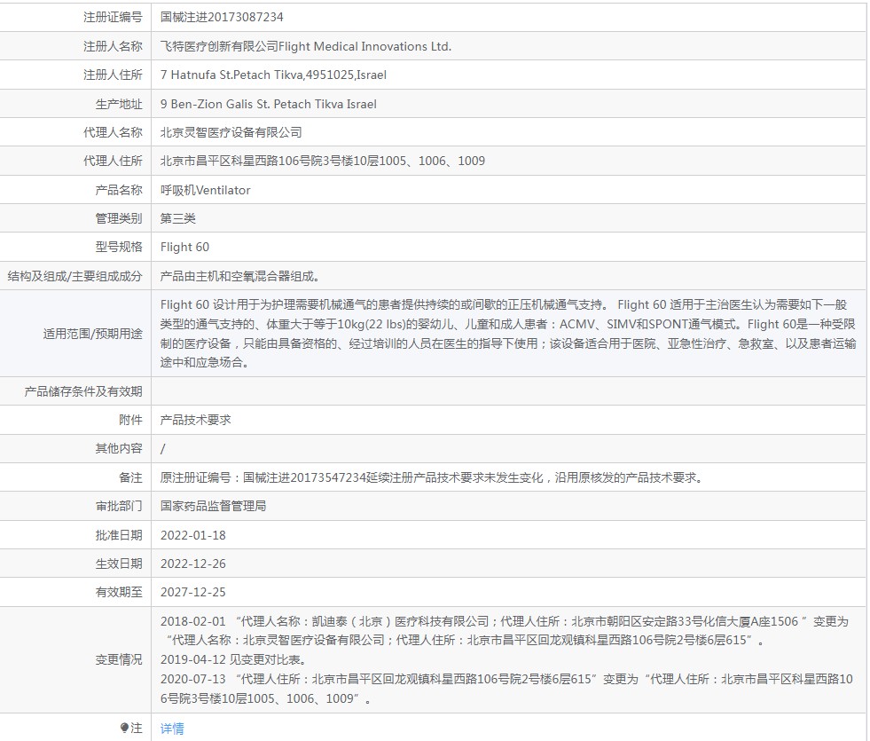This screenshot has width=870, height=741.
Task: Click the 审批部门 field label
Action: click(x=119, y=506)
